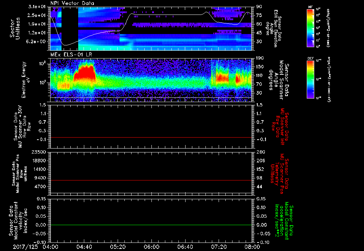The image size is (364, 251).
Task: Click the "190" scanner angle tick value
Action: click(x=260, y=58)
